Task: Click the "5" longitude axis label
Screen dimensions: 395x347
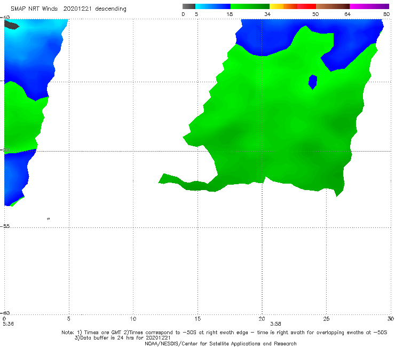Action: 68,319
